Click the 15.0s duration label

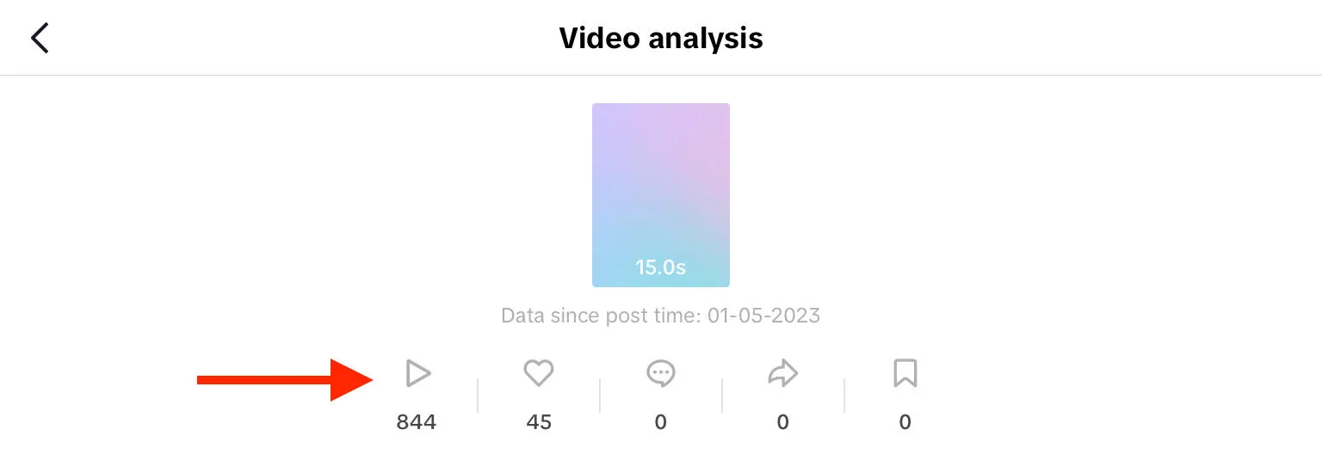pos(661,267)
